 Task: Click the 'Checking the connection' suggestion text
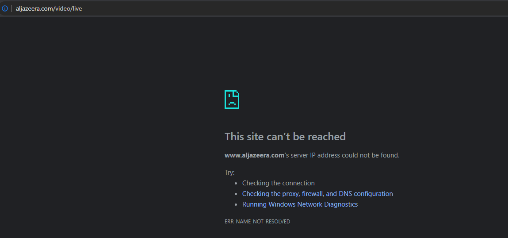(x=278, y=183)
